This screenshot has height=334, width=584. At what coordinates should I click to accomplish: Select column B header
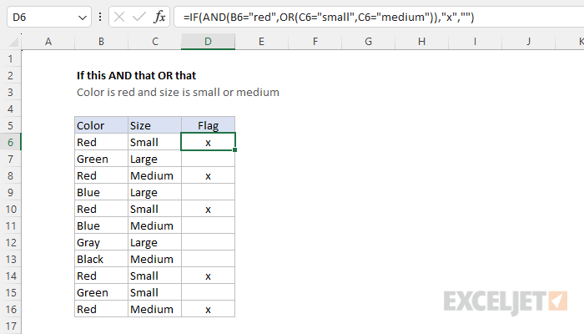point(101,42)
